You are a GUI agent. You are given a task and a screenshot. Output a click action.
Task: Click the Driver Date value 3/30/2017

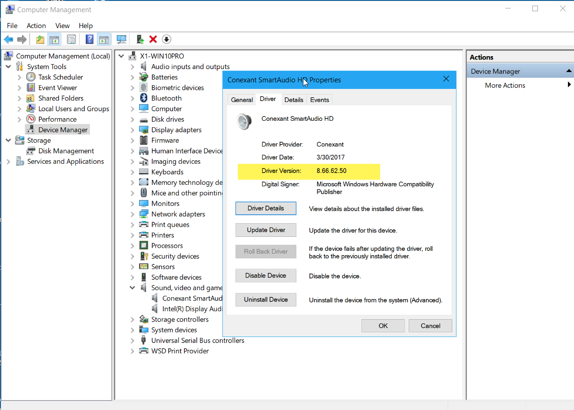pos(331,157)
